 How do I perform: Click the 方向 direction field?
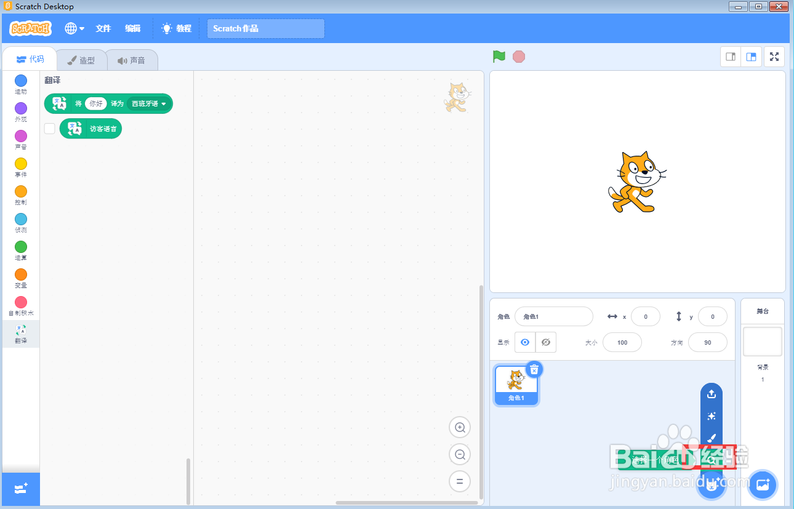pyautogui.click(x=708, y=342)
